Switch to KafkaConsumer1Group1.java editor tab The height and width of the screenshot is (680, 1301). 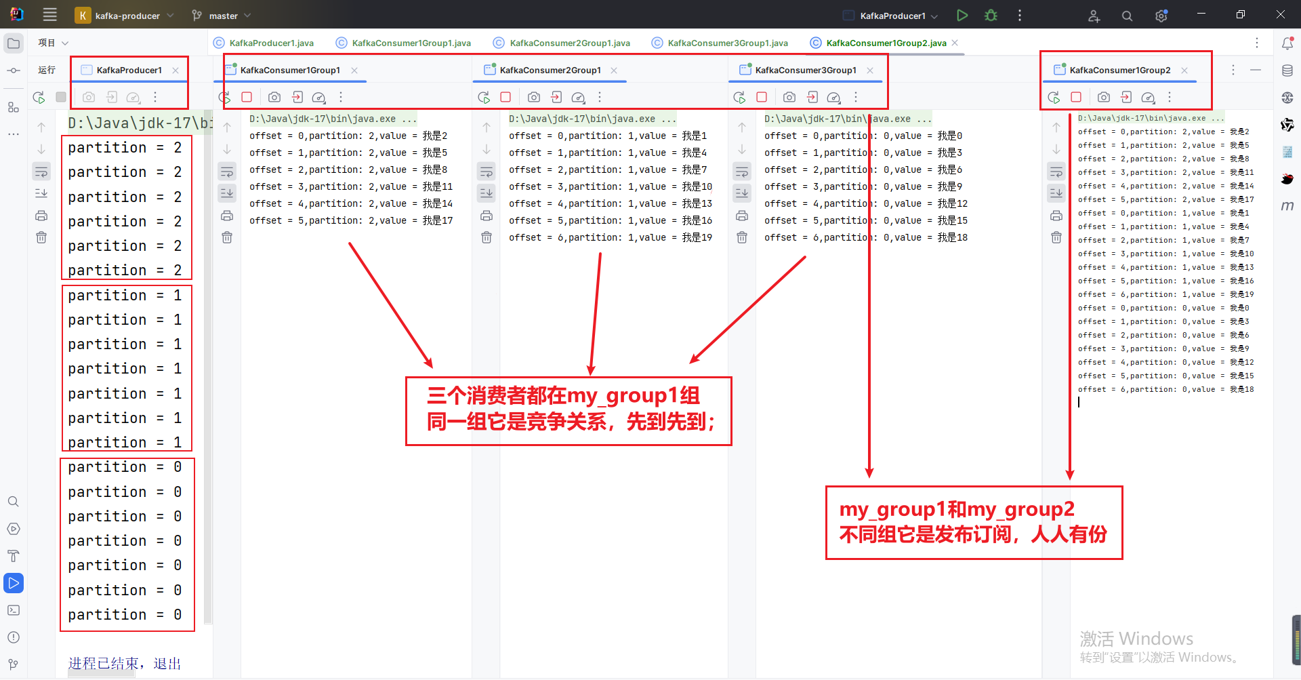403,43
